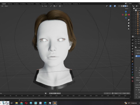Screen dimensions: 140x105
Task: Open the Global transform orientation dropdown
Action: 45,6
